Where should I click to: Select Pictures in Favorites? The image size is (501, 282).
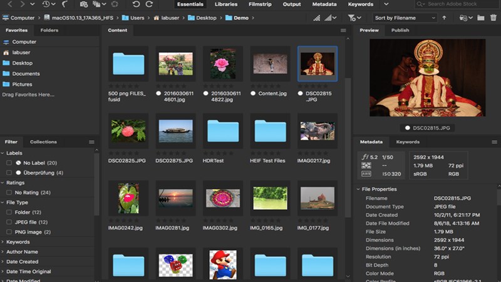pyautogui.click(x=22, y=85)
